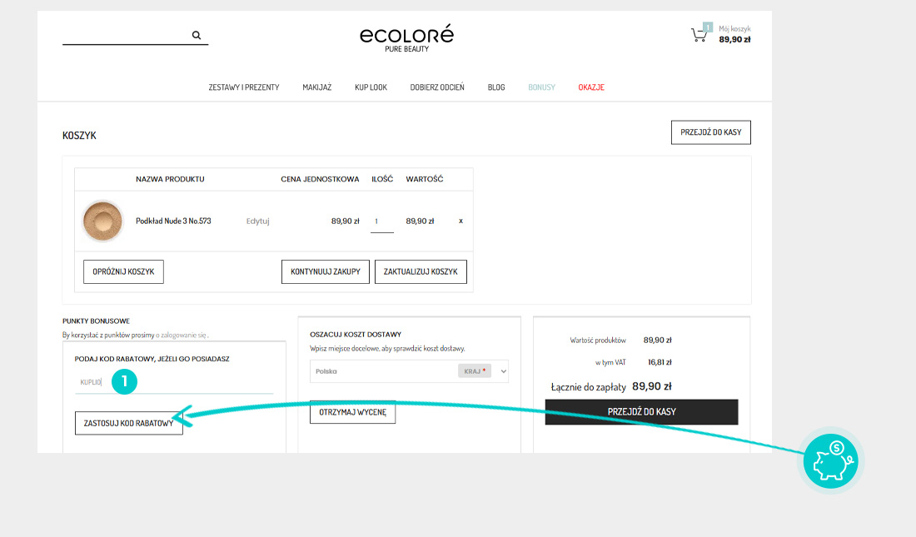Click the Edytuj link for the product
This screenshot has height=537, width=916.
coord(257,221)
